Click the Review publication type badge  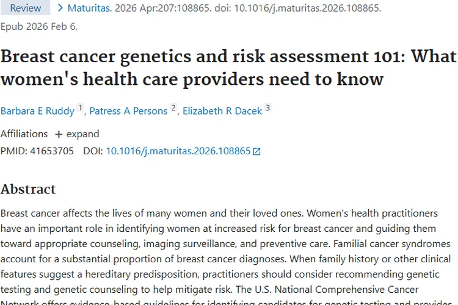(x=26, y=8)
